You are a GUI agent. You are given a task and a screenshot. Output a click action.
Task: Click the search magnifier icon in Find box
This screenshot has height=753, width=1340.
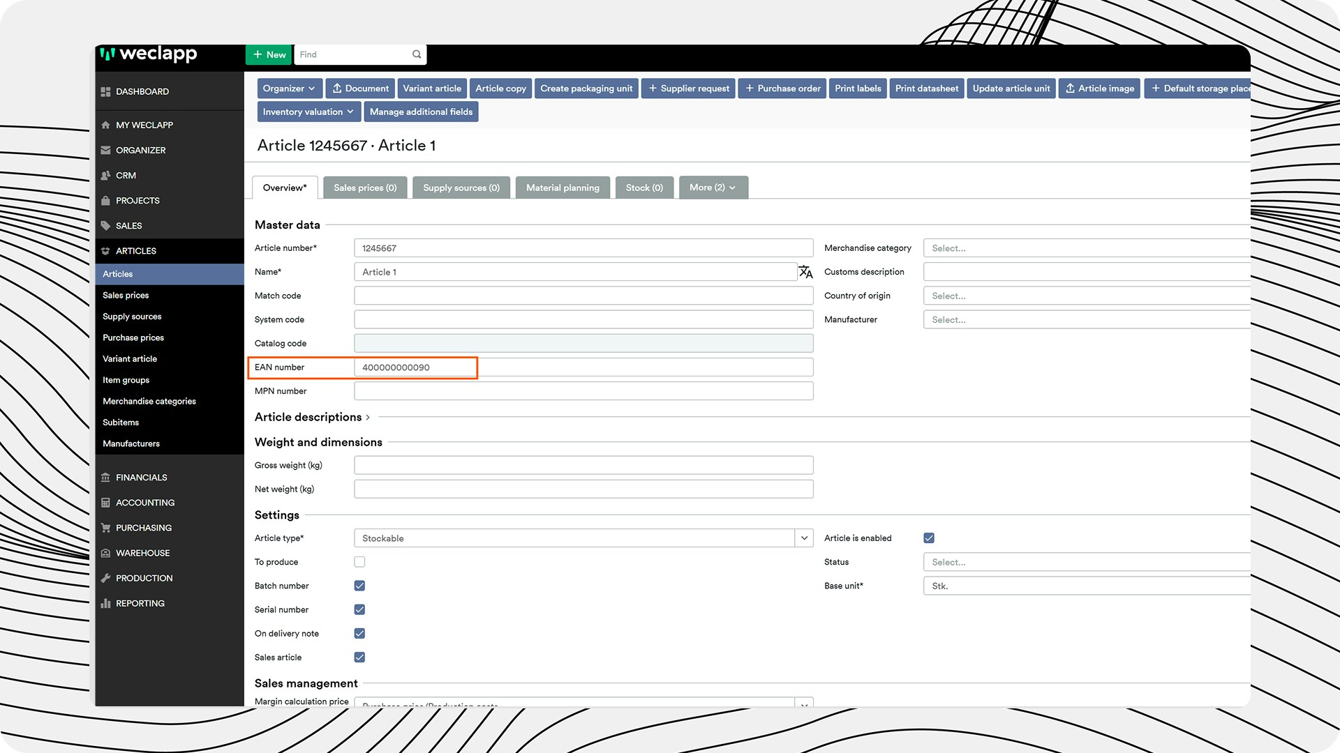[x=417, y=54]
